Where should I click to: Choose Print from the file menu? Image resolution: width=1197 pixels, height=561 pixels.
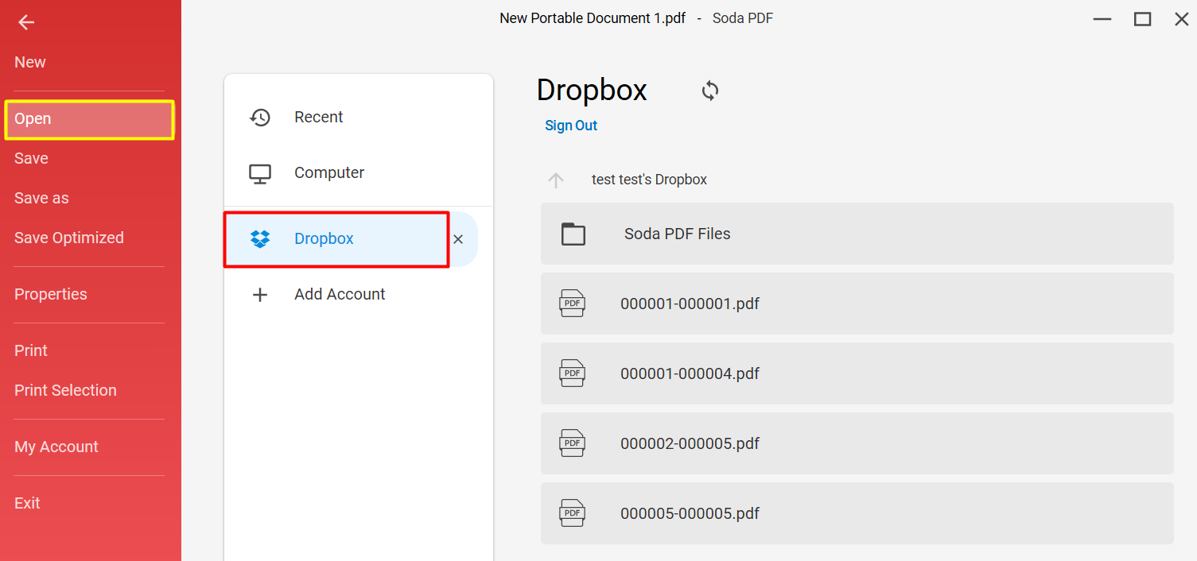(31, 350)
